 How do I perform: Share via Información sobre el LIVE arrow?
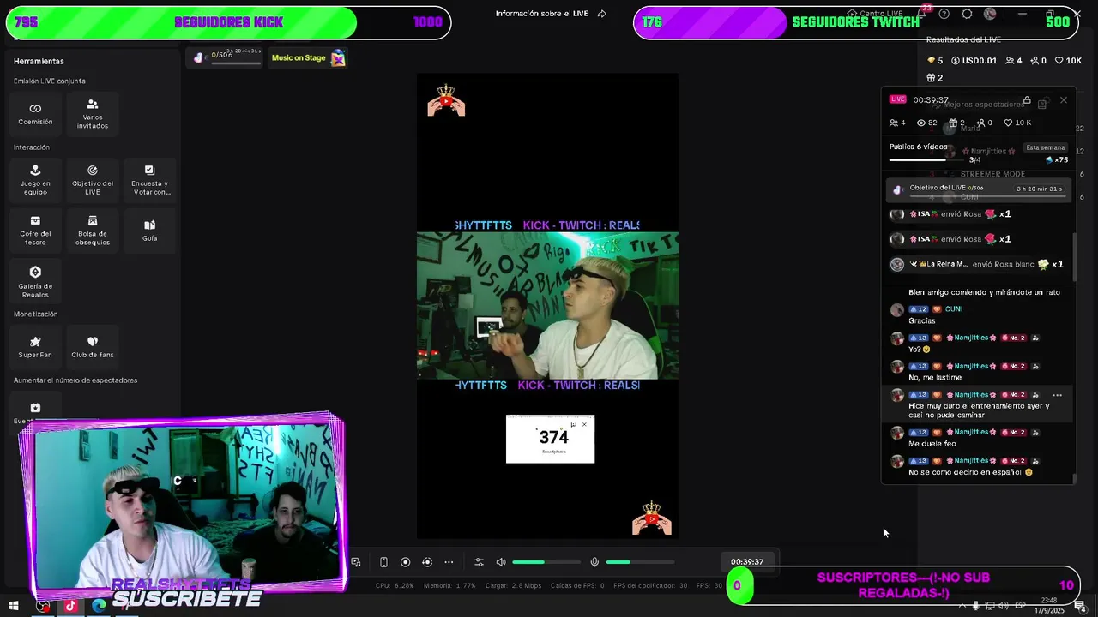tap(601, 14)
